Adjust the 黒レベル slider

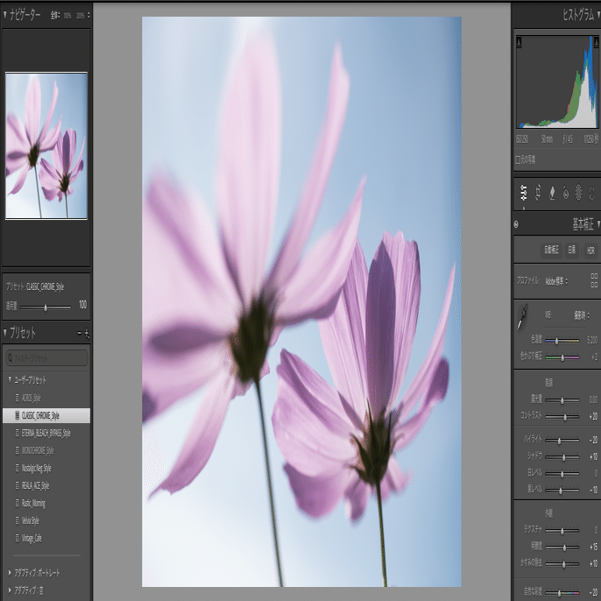(562, 491)
